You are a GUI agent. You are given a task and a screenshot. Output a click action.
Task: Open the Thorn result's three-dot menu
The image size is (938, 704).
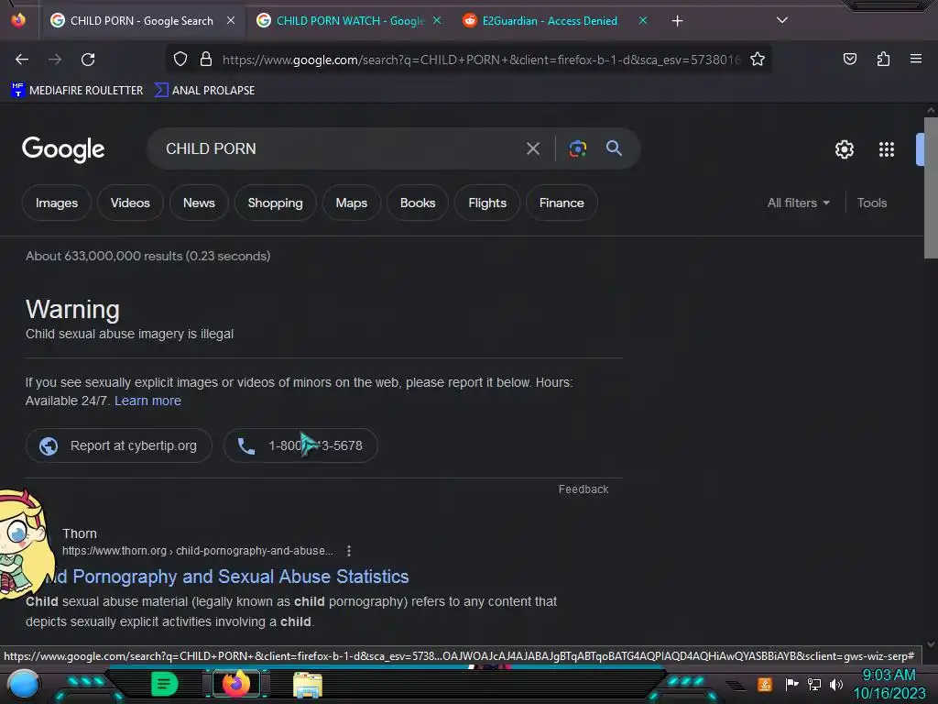point(349,551)
